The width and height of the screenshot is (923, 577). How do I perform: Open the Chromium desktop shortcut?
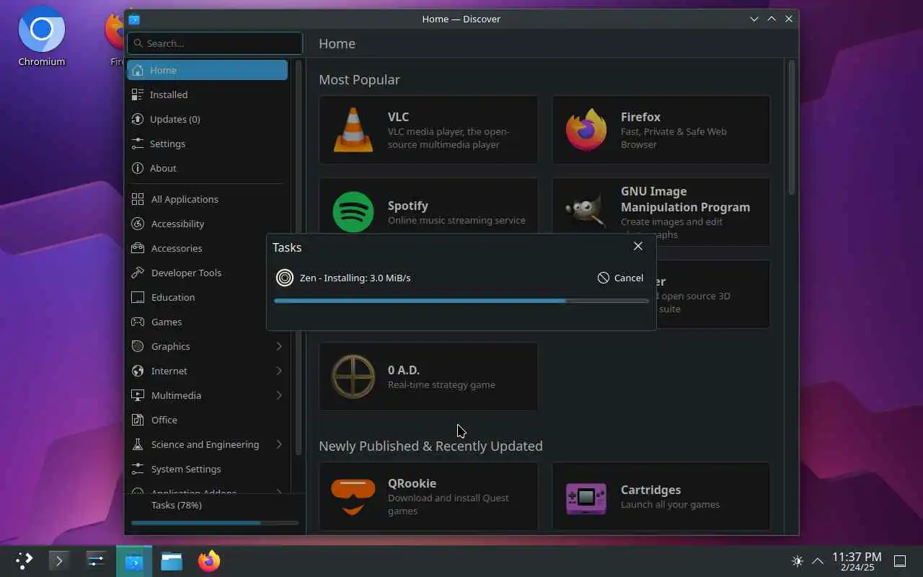pos(42,38)
